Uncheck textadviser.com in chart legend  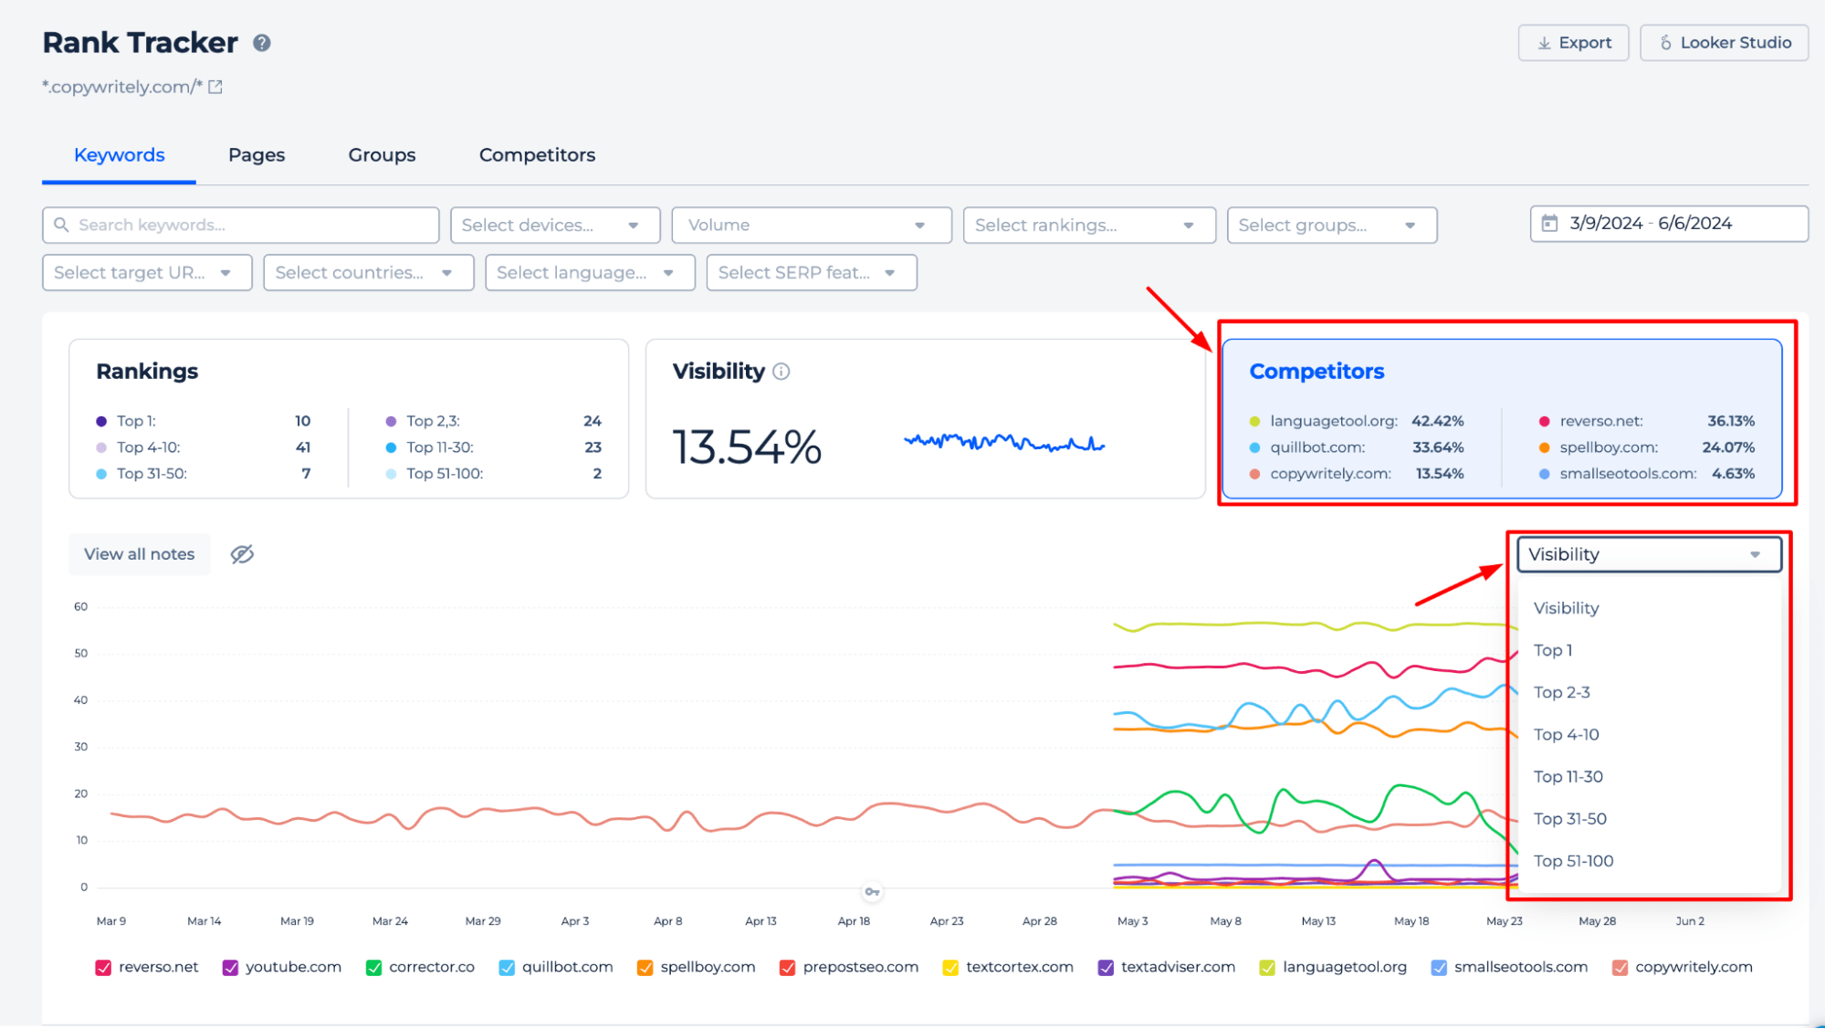tap(1106, 968)
